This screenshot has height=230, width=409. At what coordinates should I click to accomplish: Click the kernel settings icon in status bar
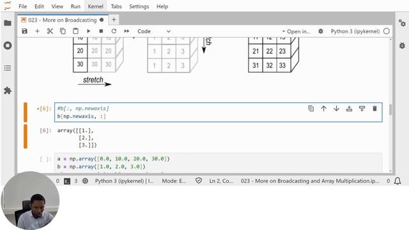(x=85, y=181)
